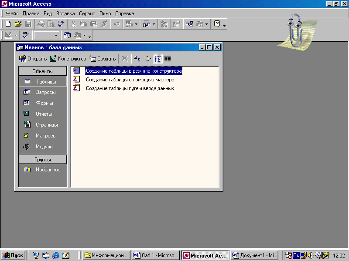Viewport: 349px width, 261px height.
Task: Click the Cut scissors icon
Action: pyautogui.click(x=73, y=24)
